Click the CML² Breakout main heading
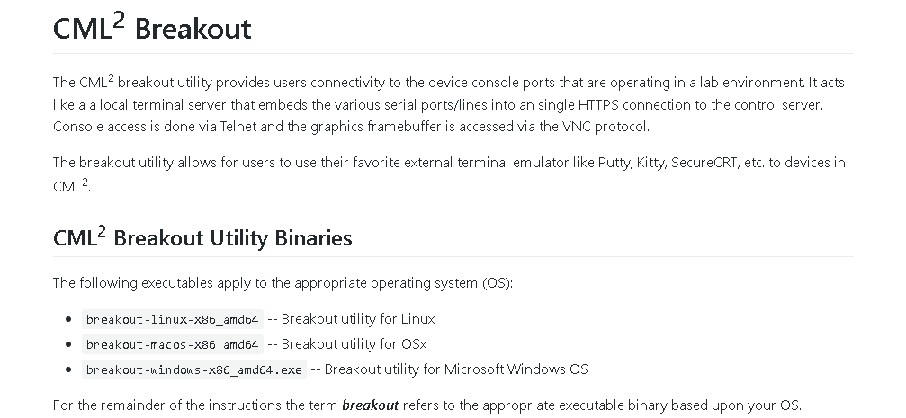 click(152, 27)
